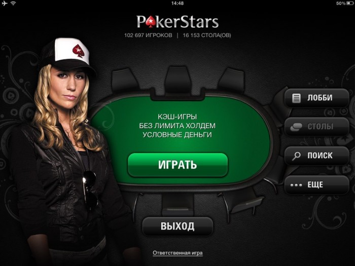This screenshot has height=266, width=355.
Task: Expand more options with ЕЩЕ
Action: click(317, 185)
